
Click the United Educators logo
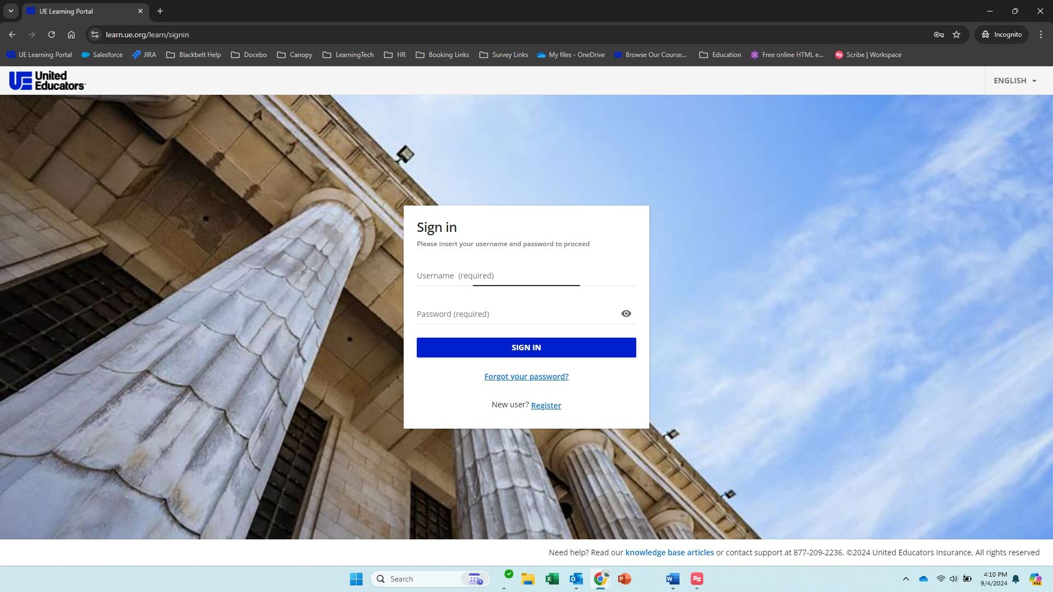coord(47,81)
